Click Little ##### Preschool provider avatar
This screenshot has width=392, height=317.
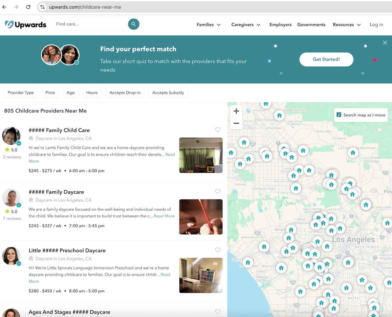coord(11,256)
